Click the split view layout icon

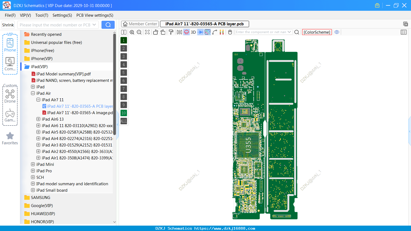[124, 32]
